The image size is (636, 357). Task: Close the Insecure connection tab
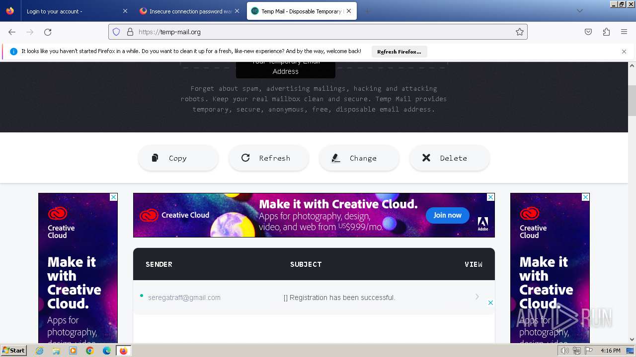[x=237, y=11]
